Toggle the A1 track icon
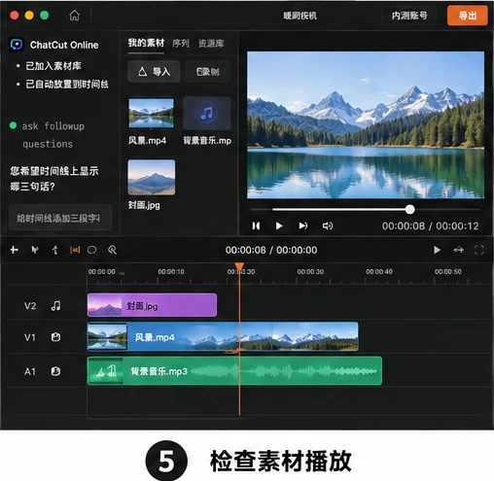 tap(55, 371)
